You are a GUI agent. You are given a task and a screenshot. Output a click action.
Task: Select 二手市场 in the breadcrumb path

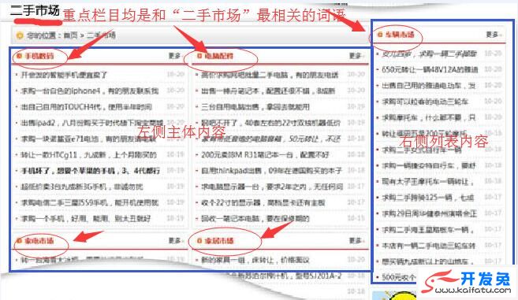(x=101, y=35)
